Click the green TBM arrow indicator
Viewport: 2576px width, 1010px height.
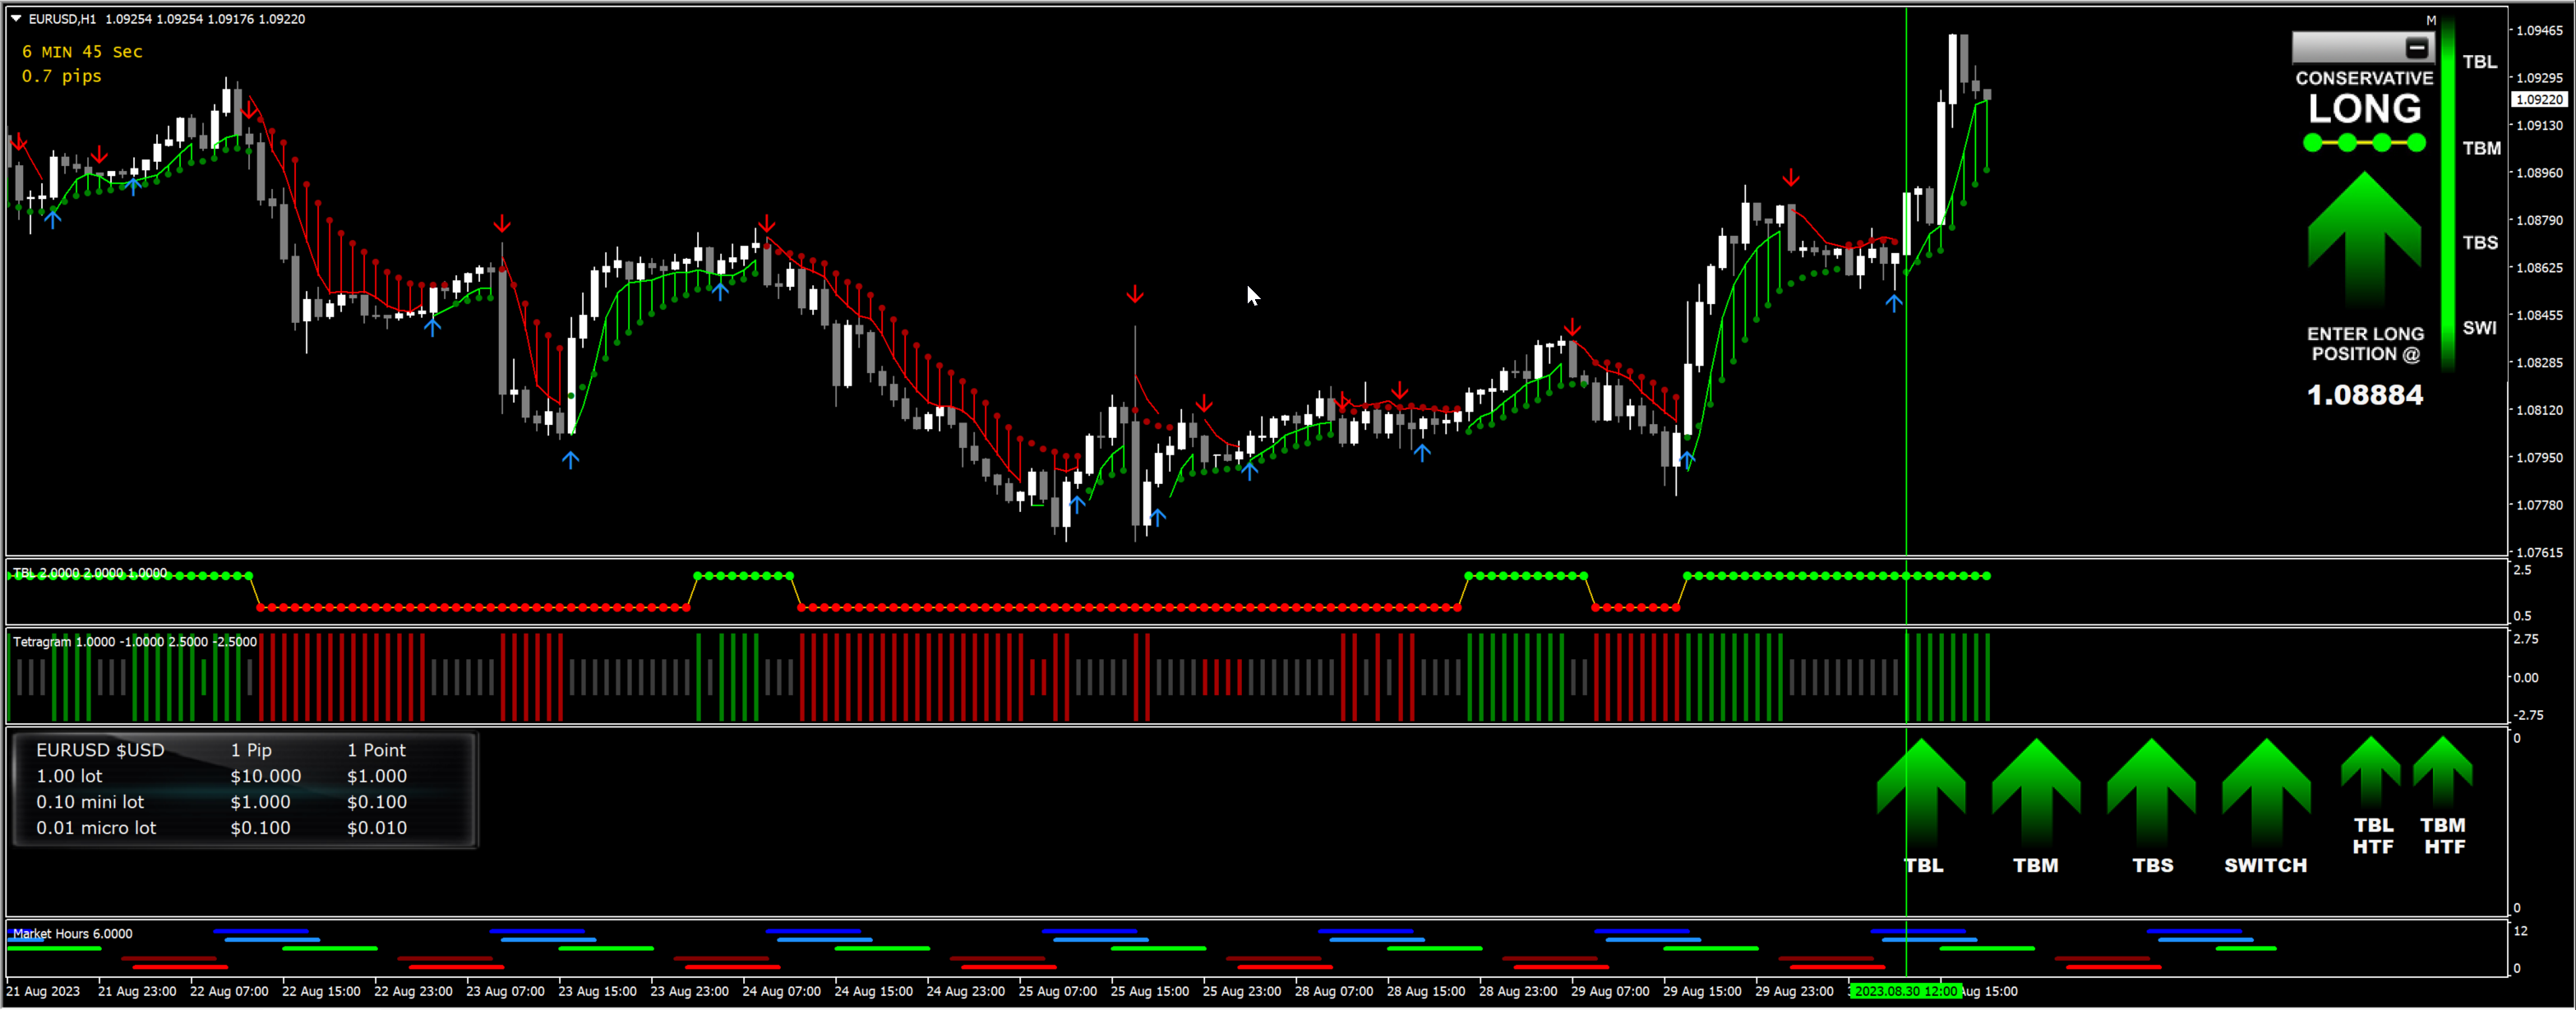[x=2035, y=791]
